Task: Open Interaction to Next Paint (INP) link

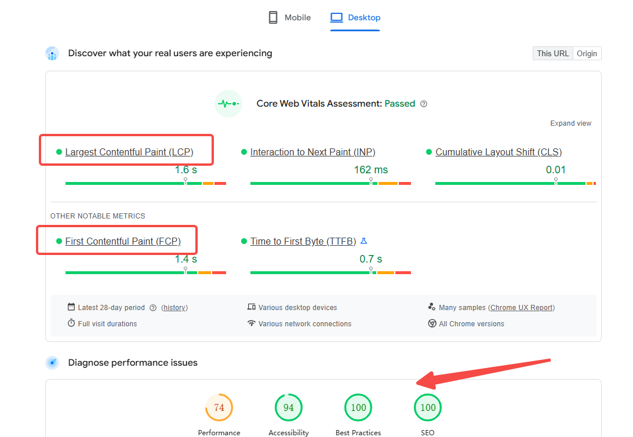Action: [312, 152]
